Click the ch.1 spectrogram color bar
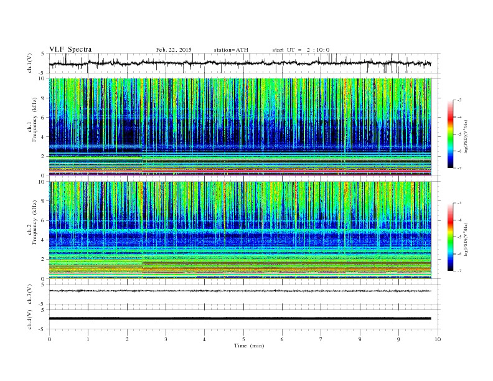The image size is (493, 381). click(x=451, y=134)
